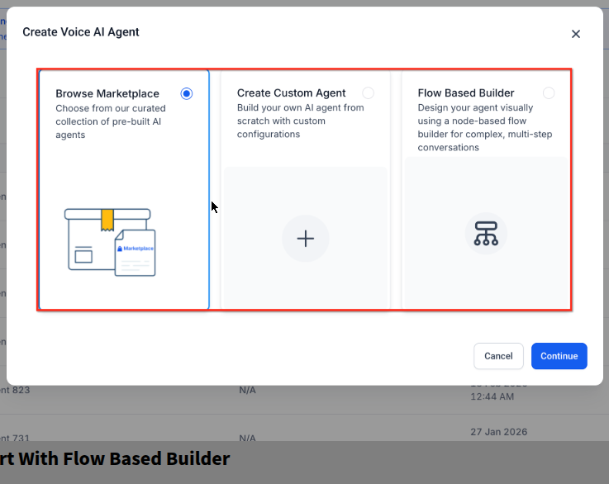Click the Continue button
The image size is (609, 484).
point(559,356)
